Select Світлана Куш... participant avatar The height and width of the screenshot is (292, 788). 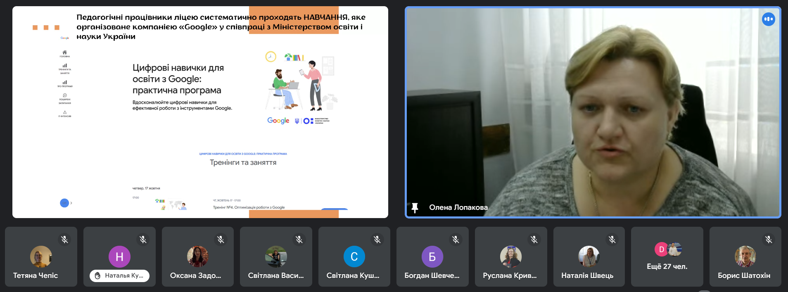(354, 256)
